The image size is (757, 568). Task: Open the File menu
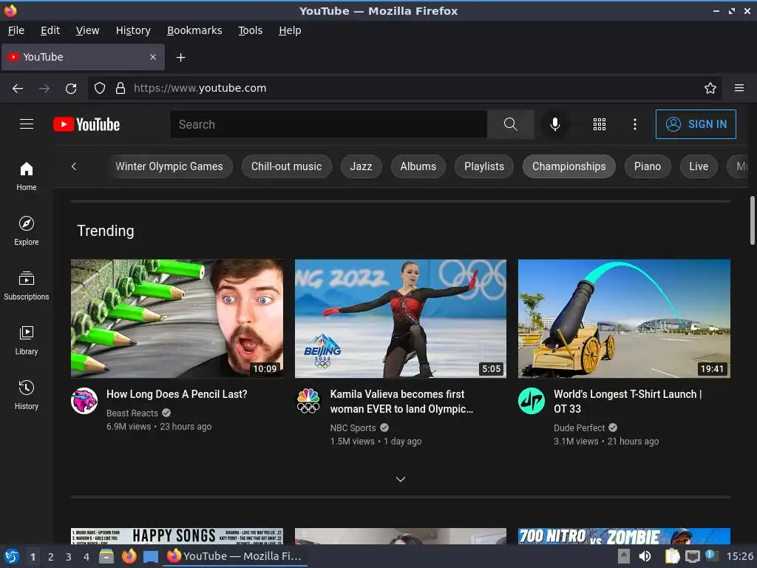click(16, 30)
